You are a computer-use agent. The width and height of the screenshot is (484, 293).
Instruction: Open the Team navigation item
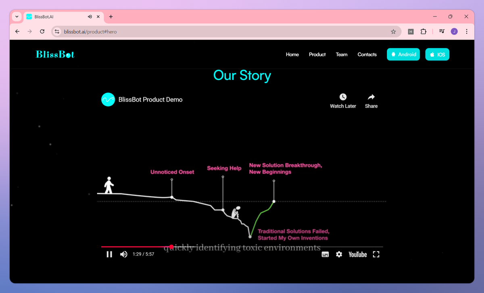point(342,54)
